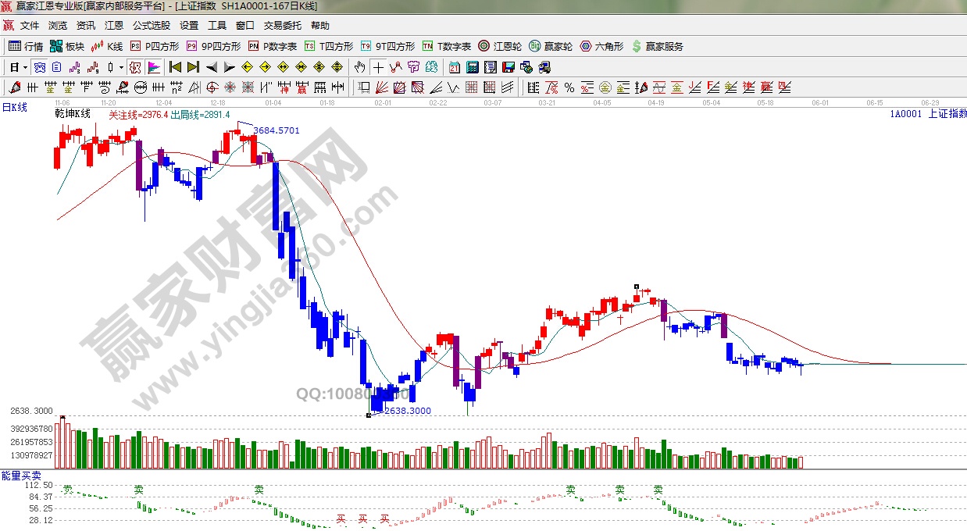967x531 pixels.
Task: Open the 行情 market quotes view
Action: (x=26, y=46)
